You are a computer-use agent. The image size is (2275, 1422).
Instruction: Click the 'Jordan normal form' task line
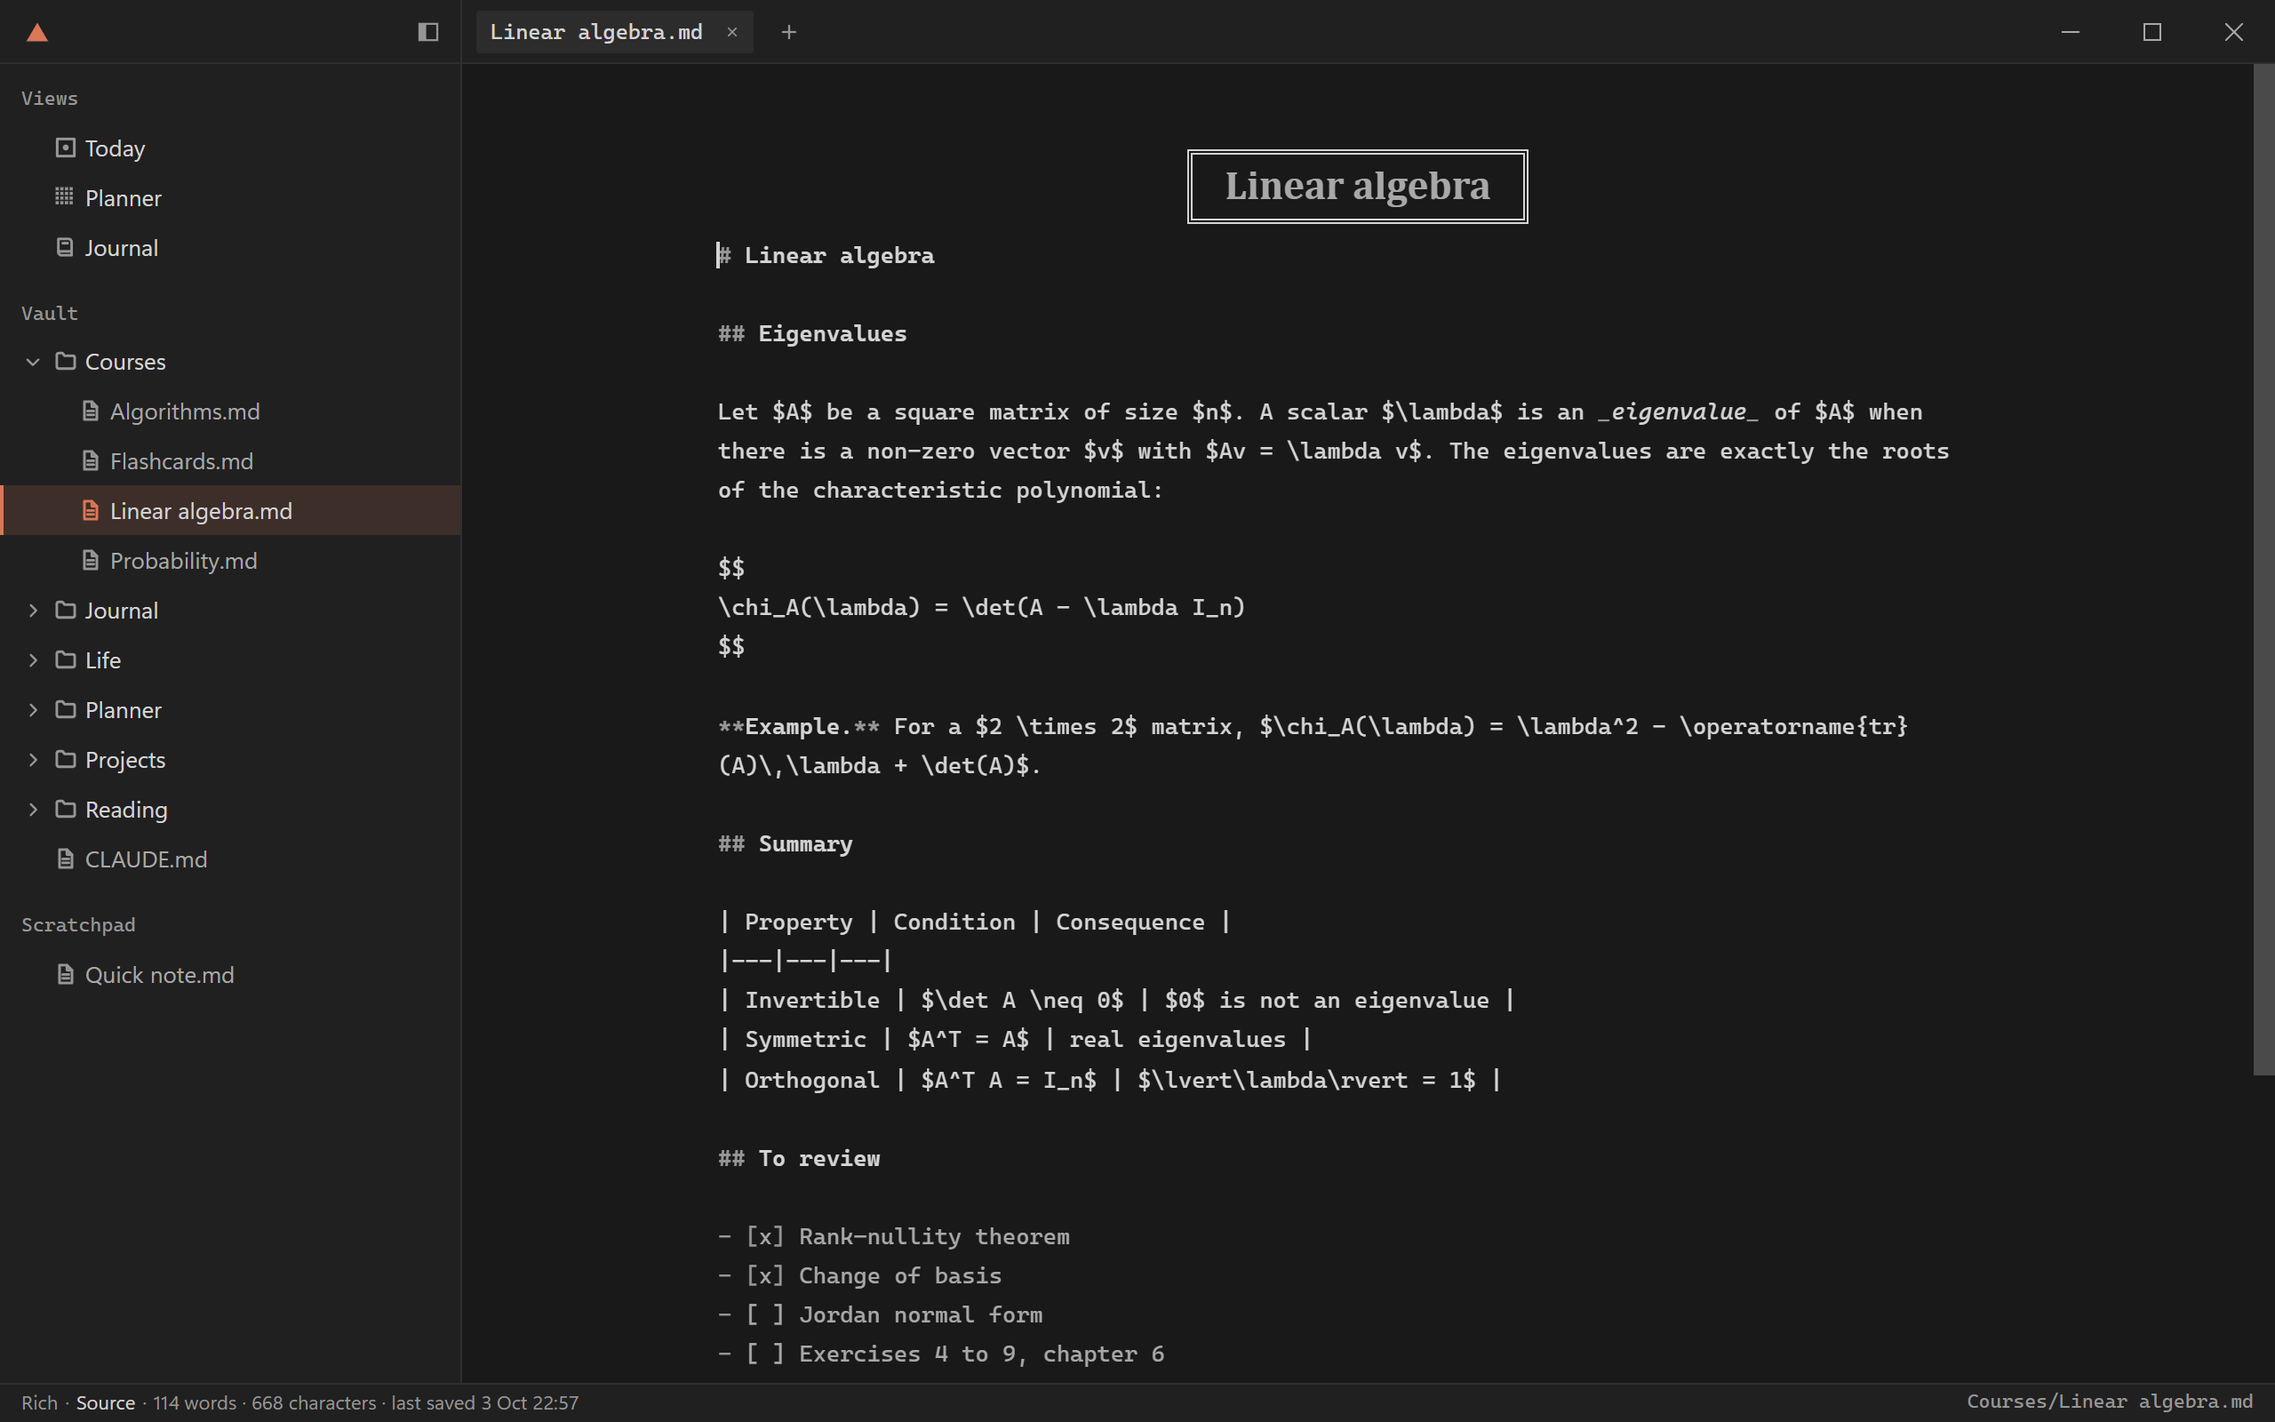[880, 1314]
